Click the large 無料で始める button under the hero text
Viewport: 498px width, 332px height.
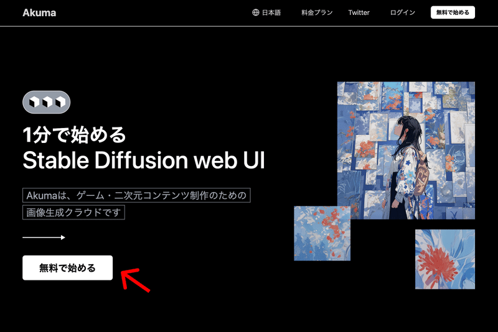click(67, 267)
